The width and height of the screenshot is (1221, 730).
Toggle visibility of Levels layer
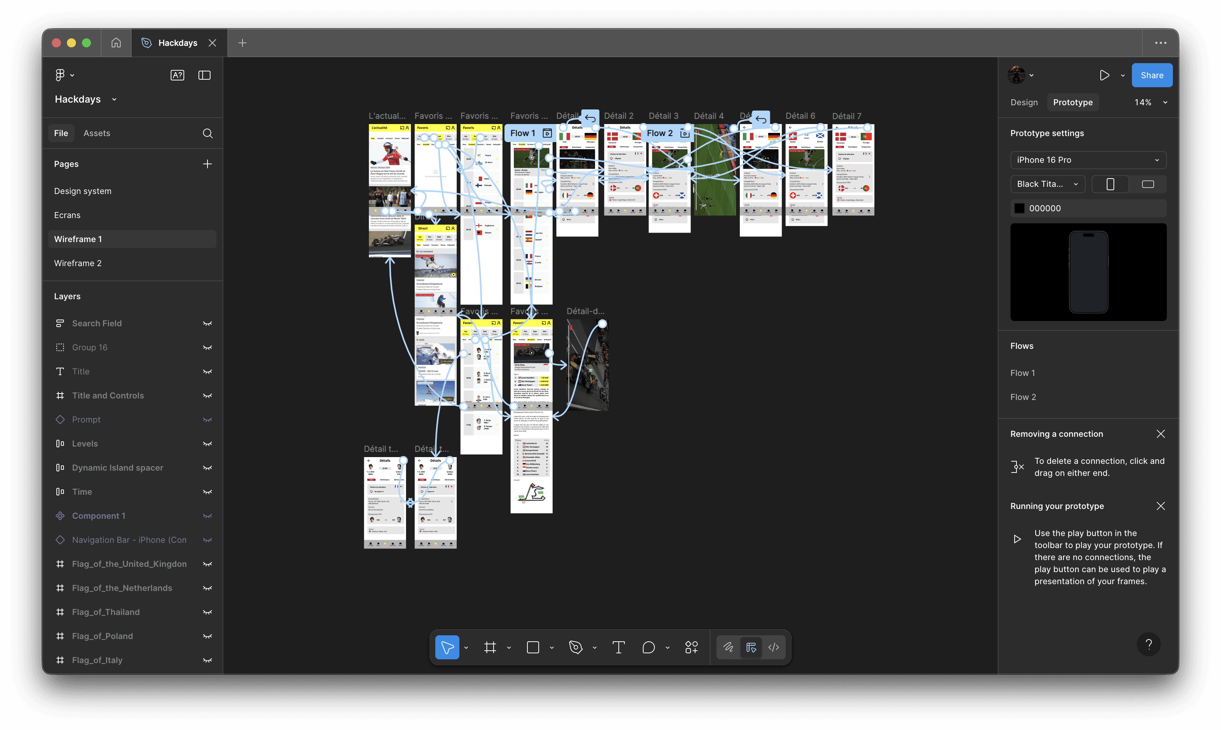(x=208, y=444)
